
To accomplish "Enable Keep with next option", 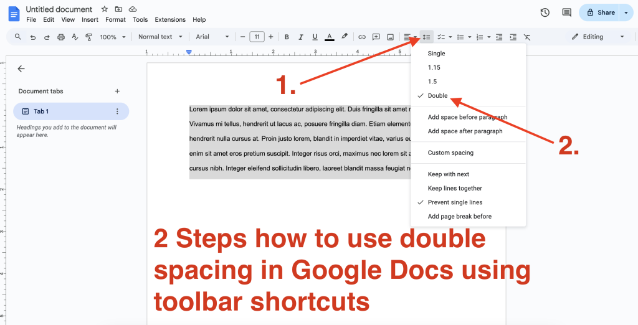I will pos(449,174).
